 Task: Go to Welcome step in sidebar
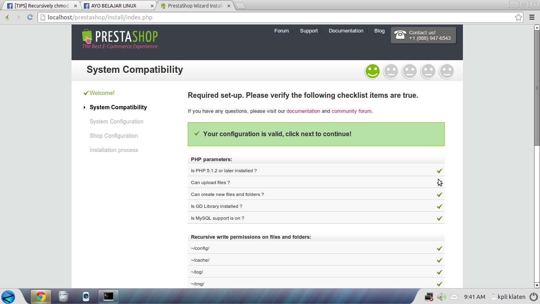point(102,93)
